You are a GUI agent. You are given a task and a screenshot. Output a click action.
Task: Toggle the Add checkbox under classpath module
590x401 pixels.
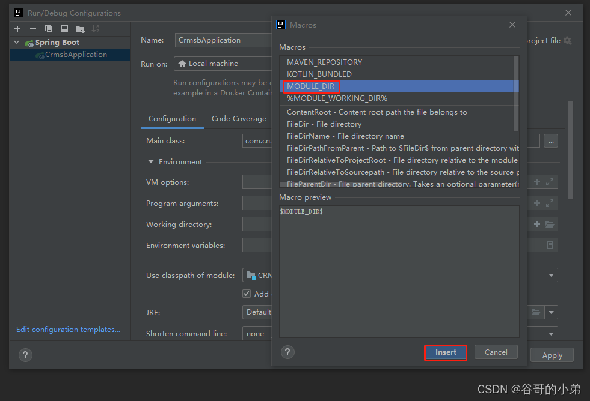pyautogui.click(x=247, y=294)
